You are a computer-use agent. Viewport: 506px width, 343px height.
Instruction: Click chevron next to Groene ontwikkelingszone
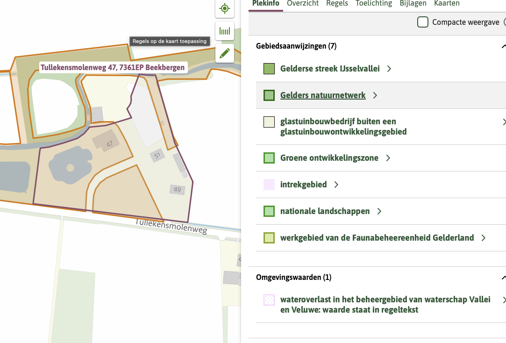pos(388,158)
